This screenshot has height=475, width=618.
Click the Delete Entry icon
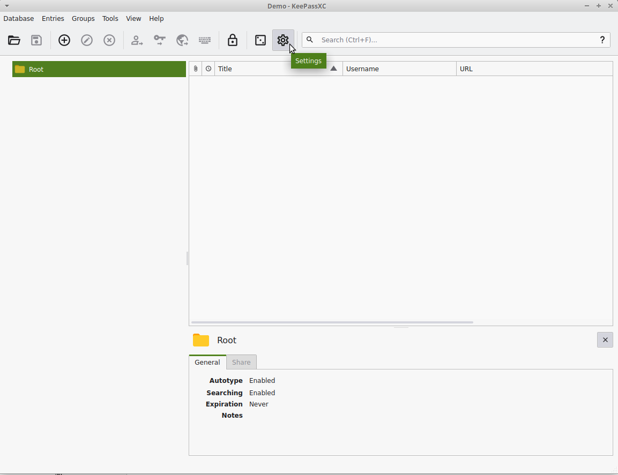pyautogui.click(x=109, y=40)
